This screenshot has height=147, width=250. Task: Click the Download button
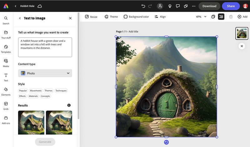(x=209, y=6)
